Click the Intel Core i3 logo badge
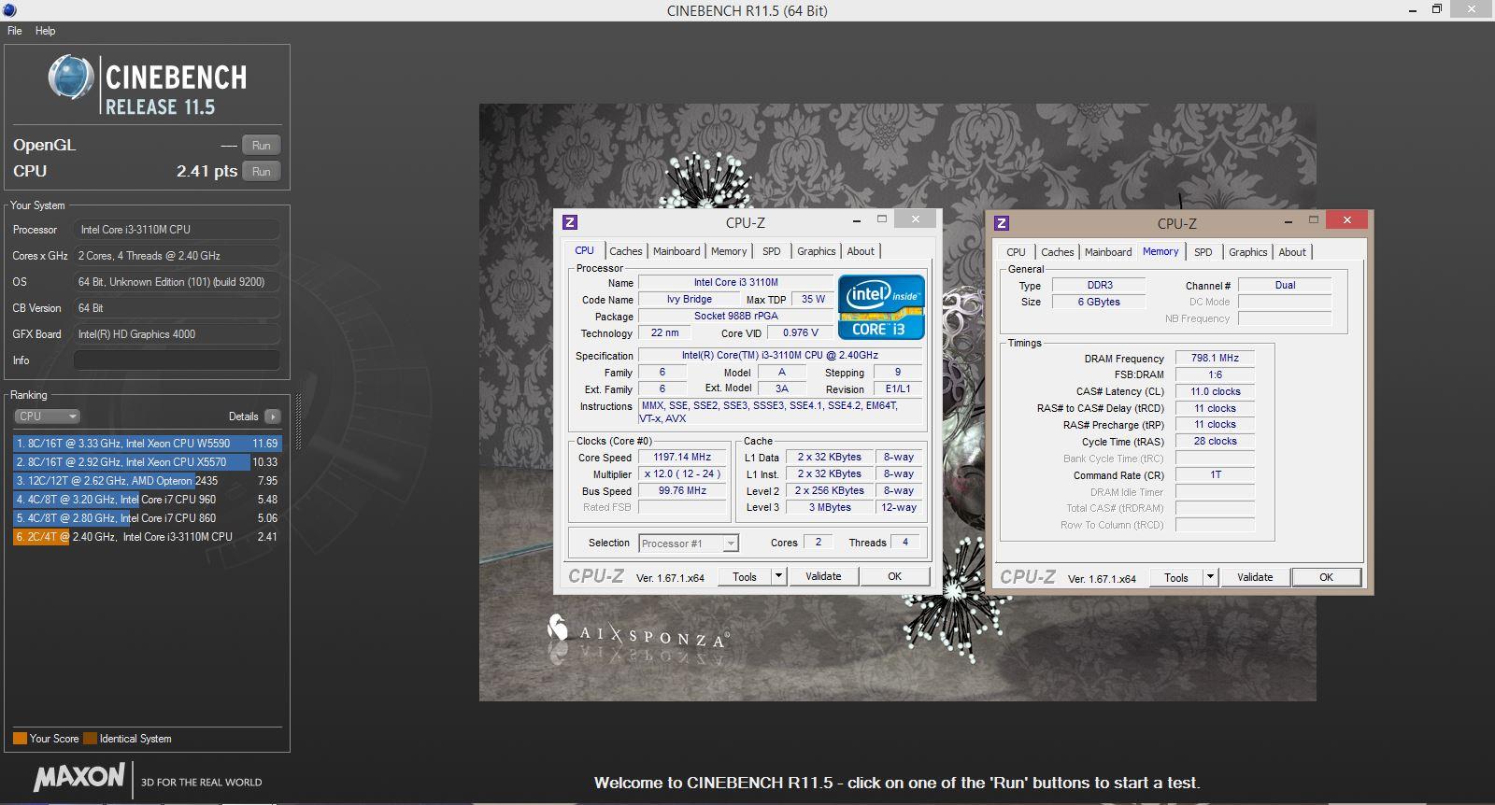1495x805 pixels. pyautogui.click(x=881, y=306)
